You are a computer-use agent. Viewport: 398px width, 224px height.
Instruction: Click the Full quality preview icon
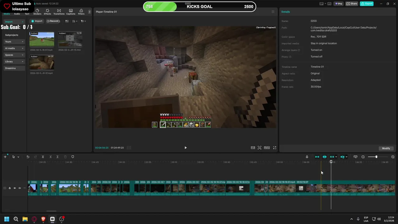[x=253, y=148]
